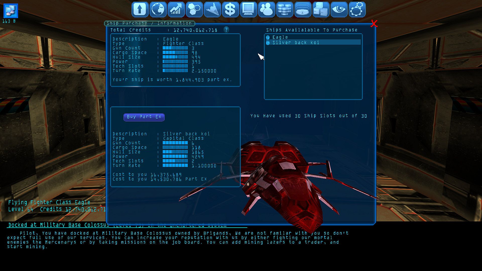The image size is (482, 271).
Task: Click the coin stacks icon
Action: point(285,10)
